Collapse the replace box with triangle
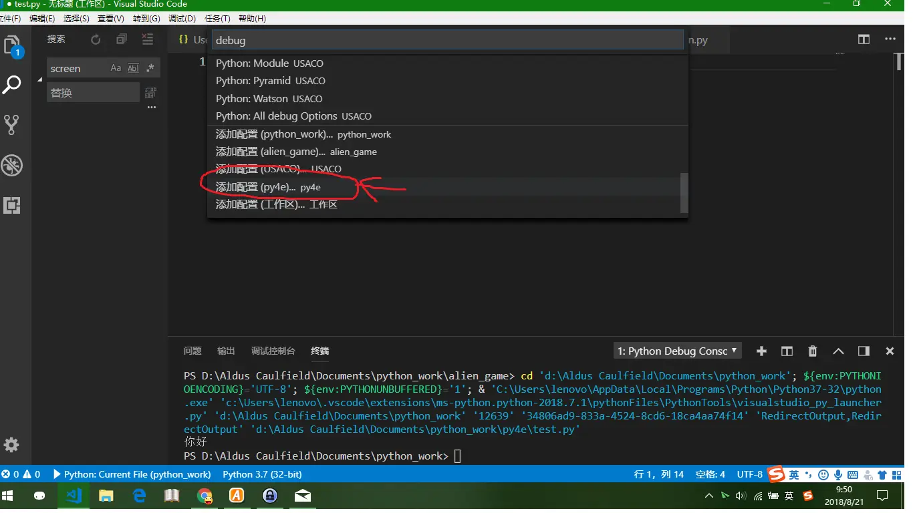 pyautogui.click(x=39, y=80)
